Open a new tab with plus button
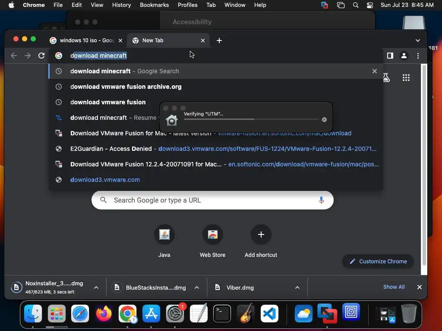Screen dimensions: 442x331 [x=219, y=41]
